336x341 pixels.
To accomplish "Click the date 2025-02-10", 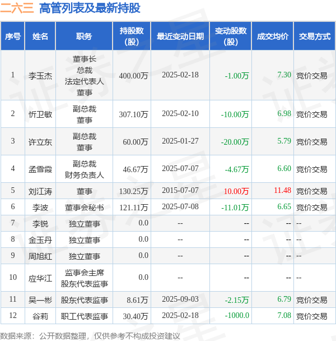I will click(180, 113).
